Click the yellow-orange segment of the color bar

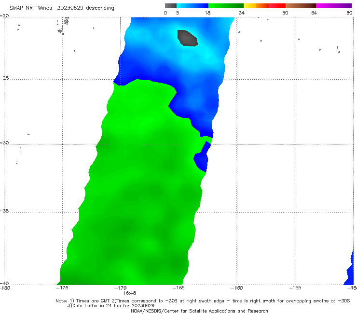tap(256, 6)
